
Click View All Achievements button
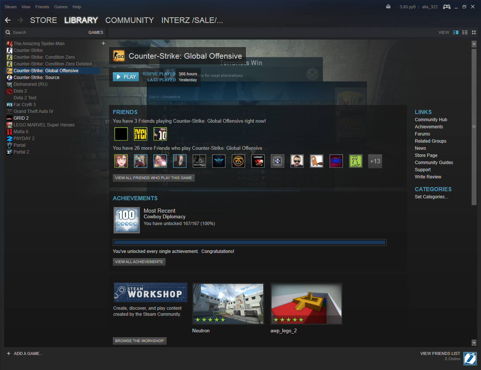click(x=139, y=262)
